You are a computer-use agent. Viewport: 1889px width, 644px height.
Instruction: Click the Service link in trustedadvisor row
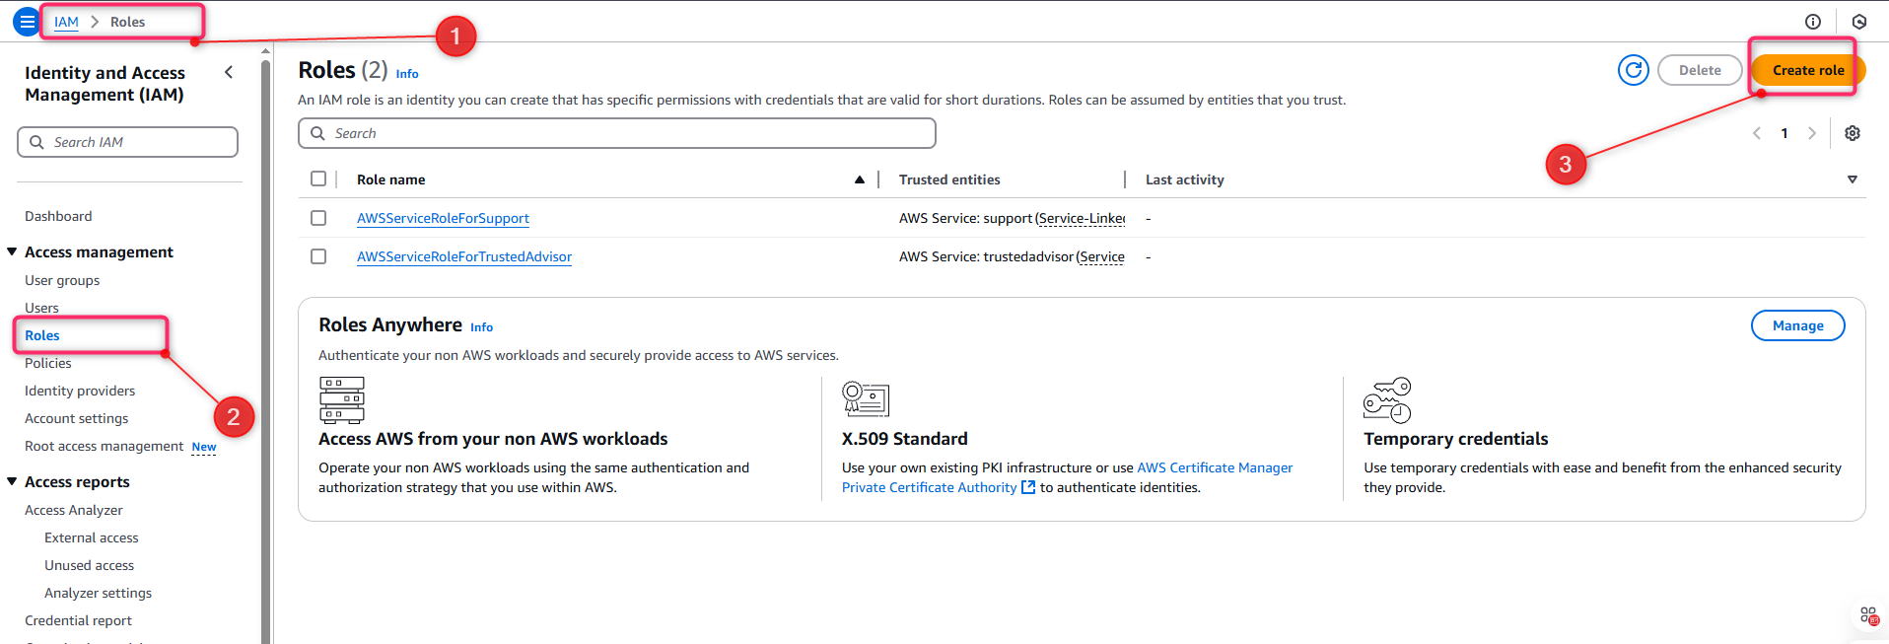tap(1102, 256)
